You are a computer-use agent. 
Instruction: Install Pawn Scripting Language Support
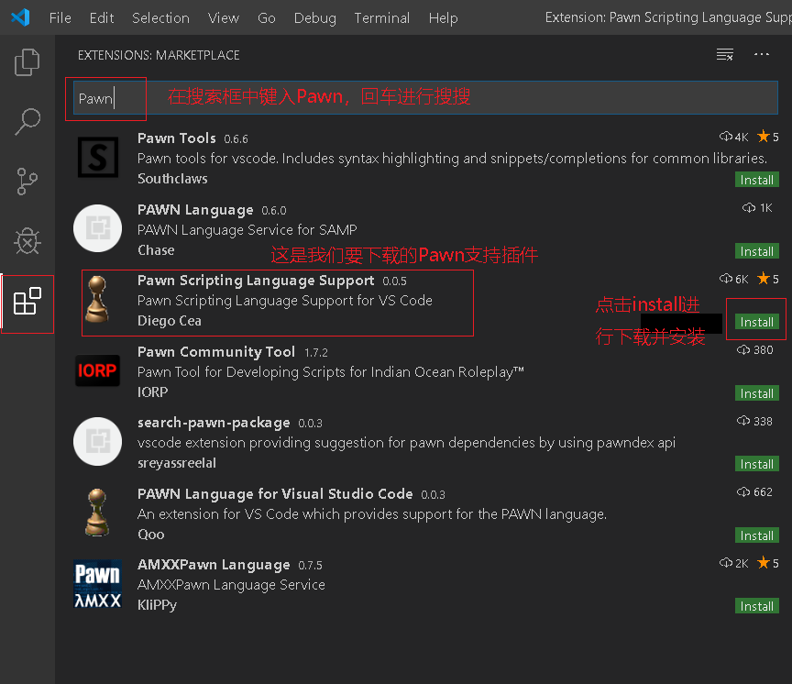point(756,322)
